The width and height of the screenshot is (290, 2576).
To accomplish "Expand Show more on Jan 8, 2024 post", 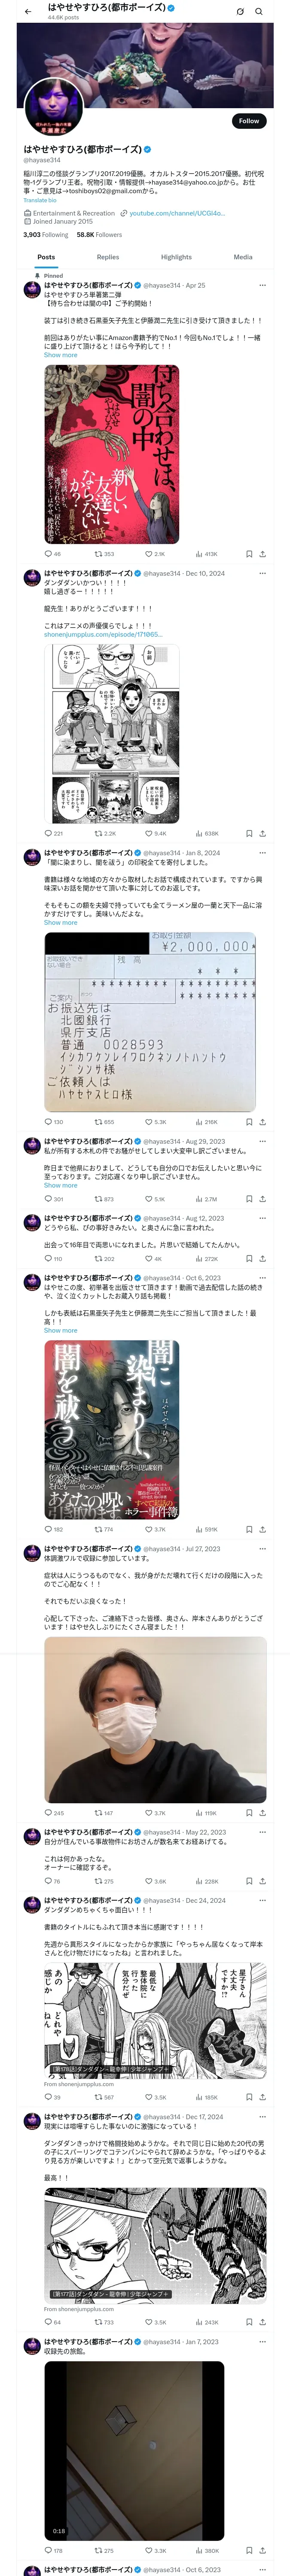I will [x=60, y=923].
